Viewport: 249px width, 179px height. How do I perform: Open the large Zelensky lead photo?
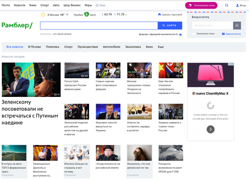31,80
